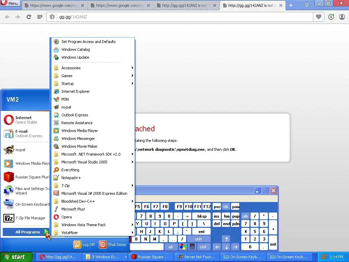Viewport: 349px width, 262px height.
Task: Open Opera downloads icon
Action: point(331,17)
